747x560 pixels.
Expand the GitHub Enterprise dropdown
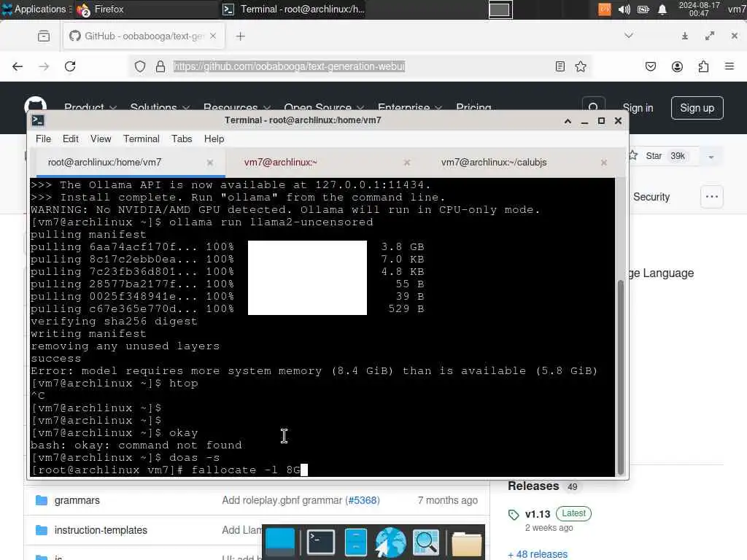[410, 108]
